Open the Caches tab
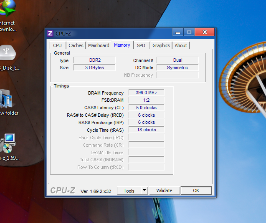This screenshot has width=266, height=223. [76, 45]
